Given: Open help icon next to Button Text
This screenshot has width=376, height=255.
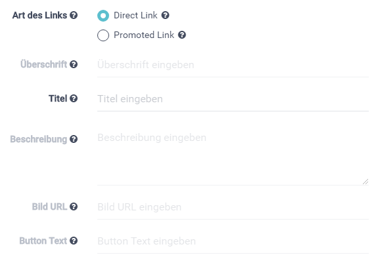Looking at the screenshot, I should (74, 241).
